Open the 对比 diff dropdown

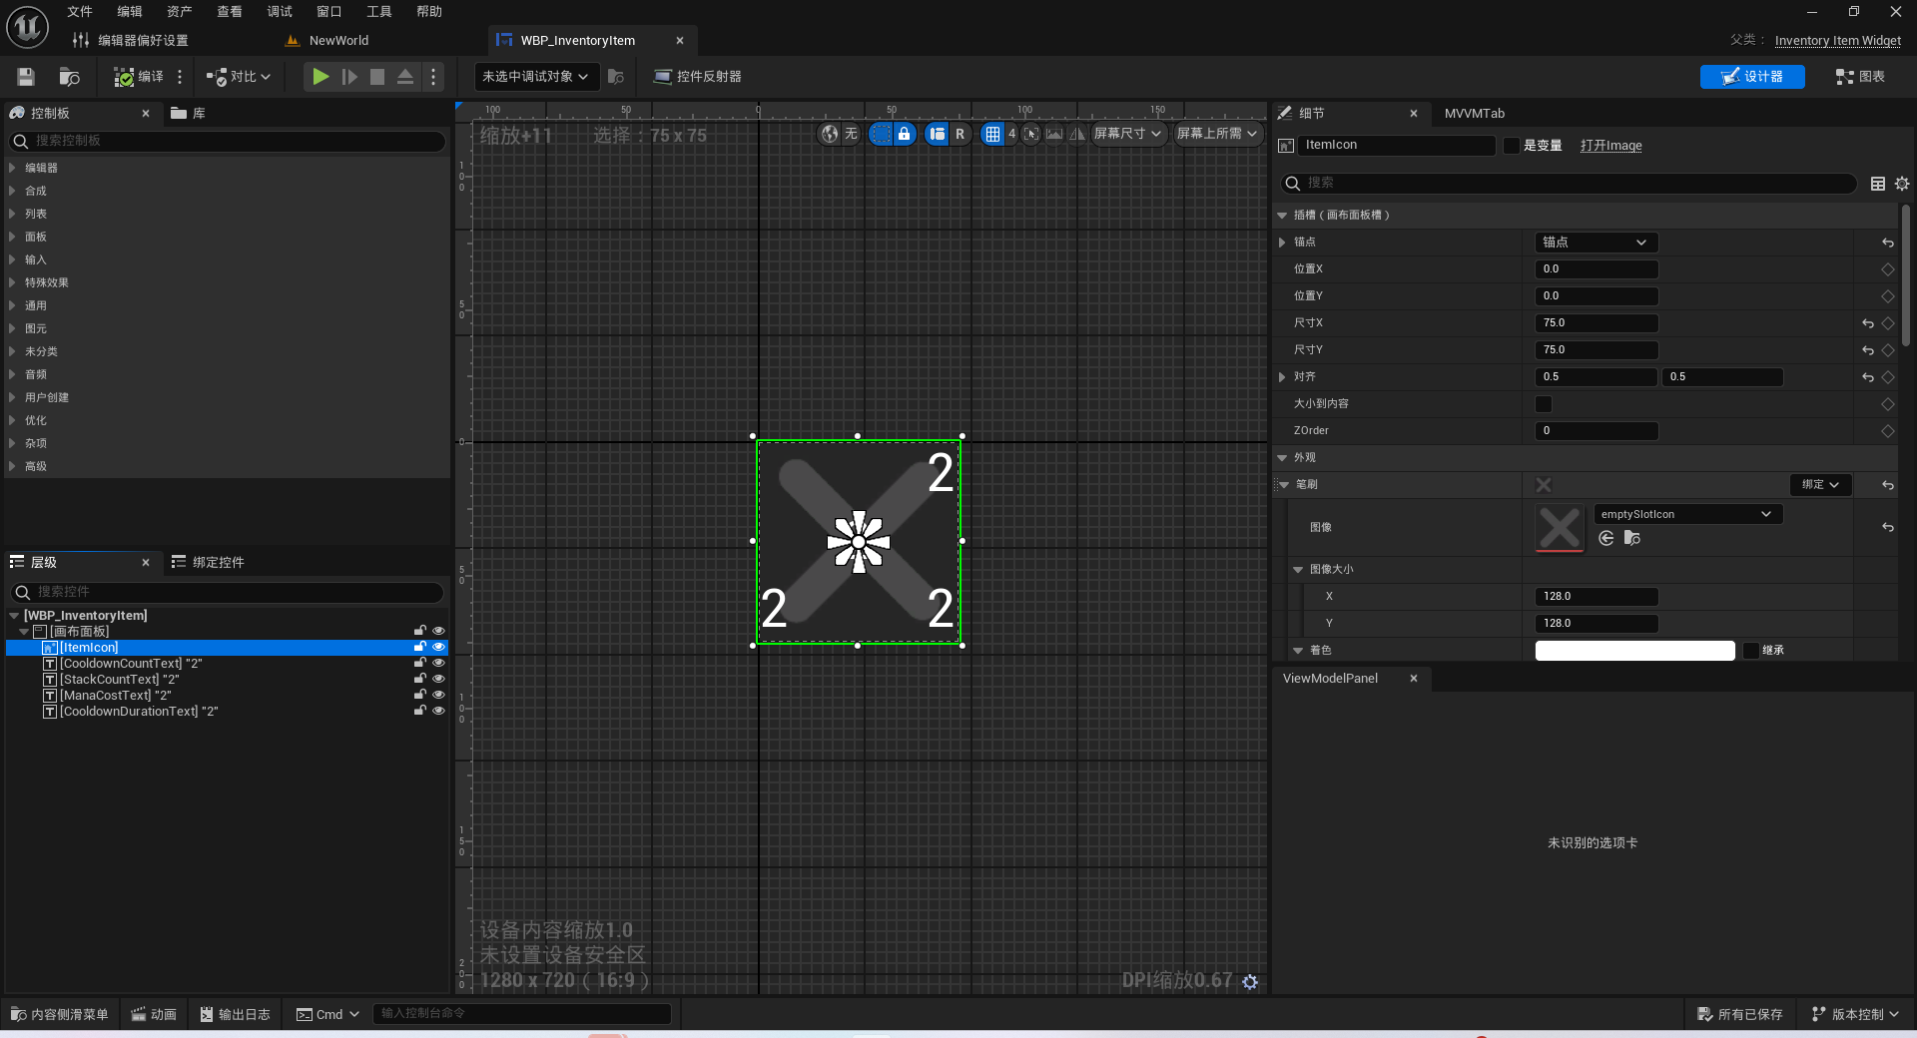[x=240, y=77]
